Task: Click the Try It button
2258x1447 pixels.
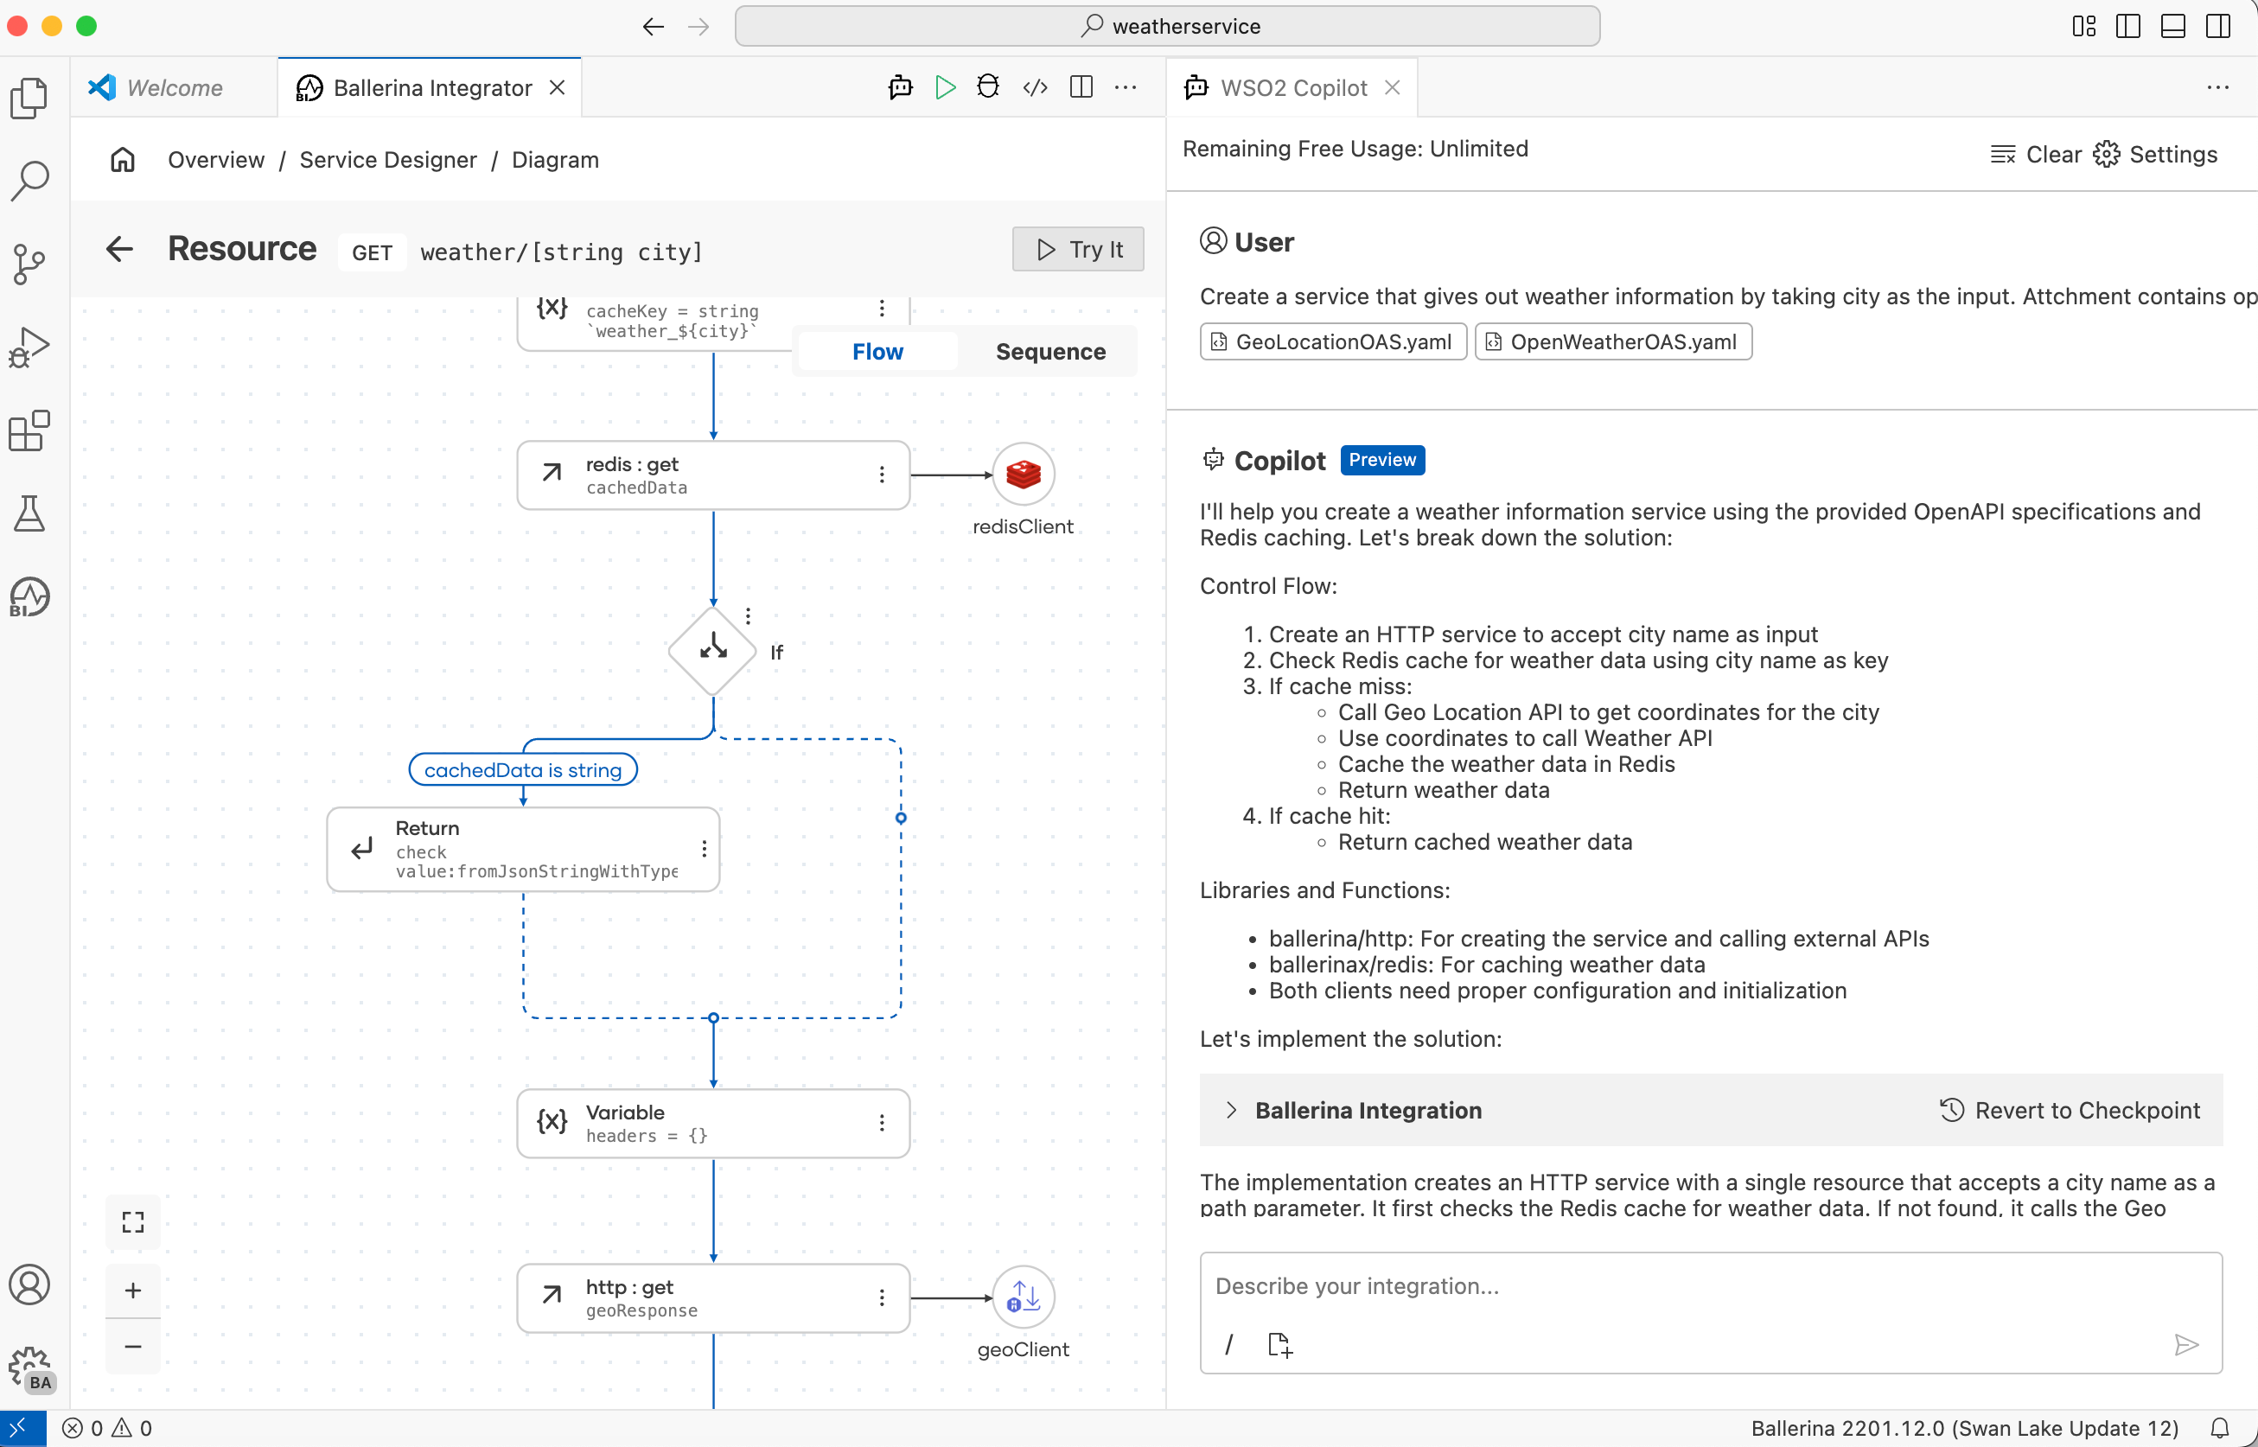Action: (1078, 249)
